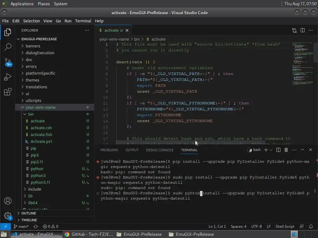This screenshot has height=238, width=318.
Task: Open the Explorer view in activity bar
Action: (8, 32)
